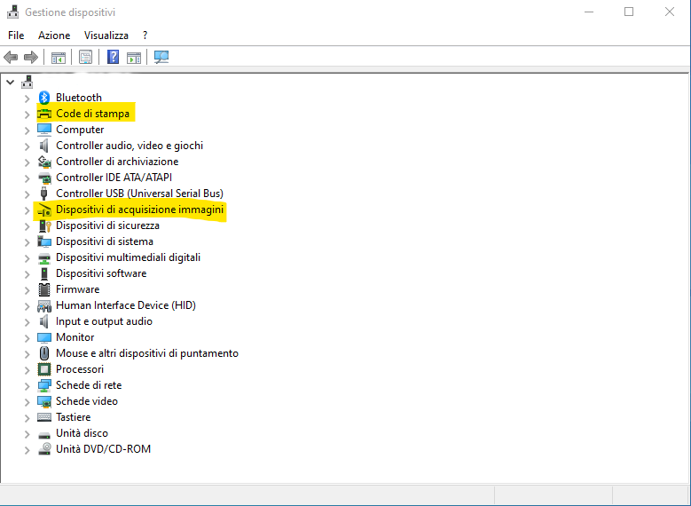
Task: Click the Dispositivi multimediali digitali icon
Action: pyautogui.click(x=44, y=257)
